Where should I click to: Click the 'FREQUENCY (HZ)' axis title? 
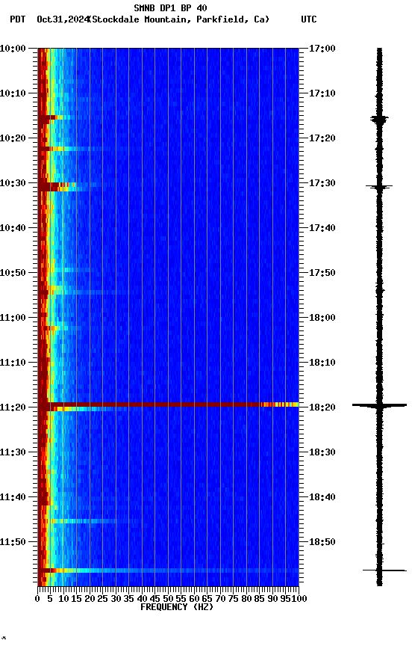(177, 608)
